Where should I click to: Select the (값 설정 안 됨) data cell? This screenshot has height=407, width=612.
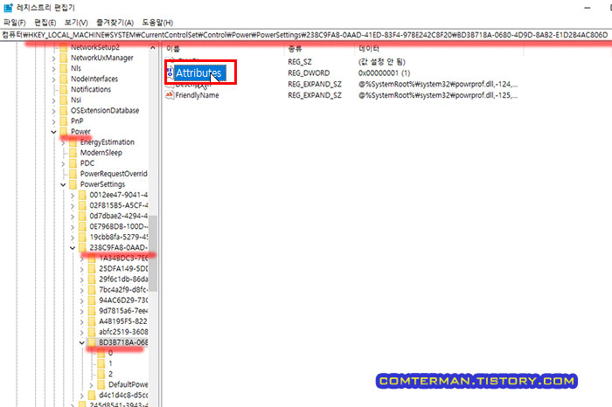tap(382, 62)
